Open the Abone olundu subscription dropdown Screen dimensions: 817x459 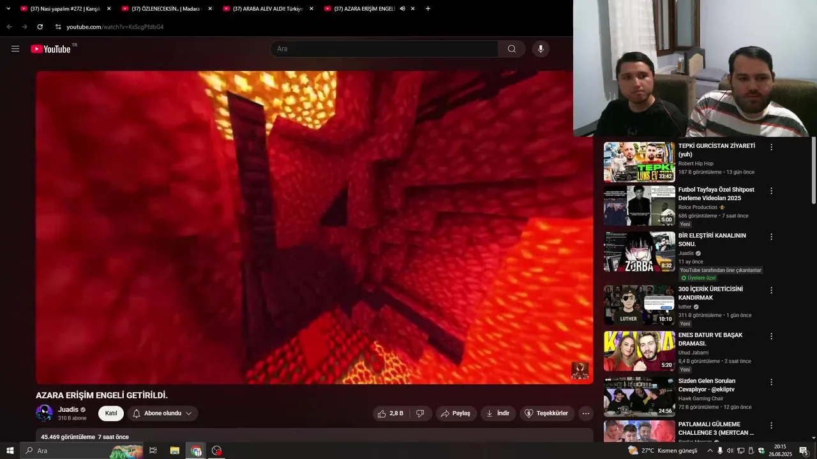coord(162,413)
